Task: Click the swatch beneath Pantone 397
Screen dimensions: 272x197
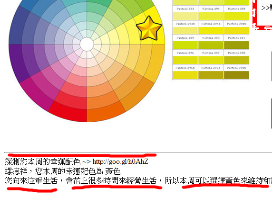Action: 211,60
